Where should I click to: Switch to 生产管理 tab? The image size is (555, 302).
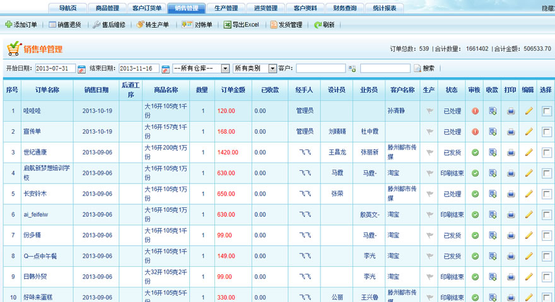coord(226,8)
